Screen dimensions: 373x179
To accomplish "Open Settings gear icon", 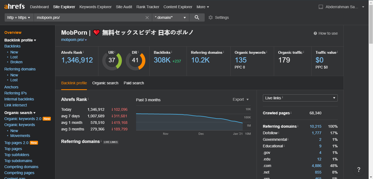I will [x=210, y=17].
